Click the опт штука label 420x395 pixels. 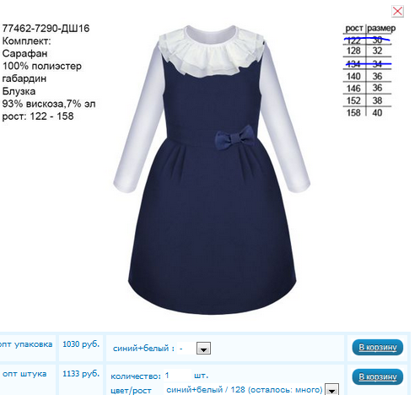(24, 374)
